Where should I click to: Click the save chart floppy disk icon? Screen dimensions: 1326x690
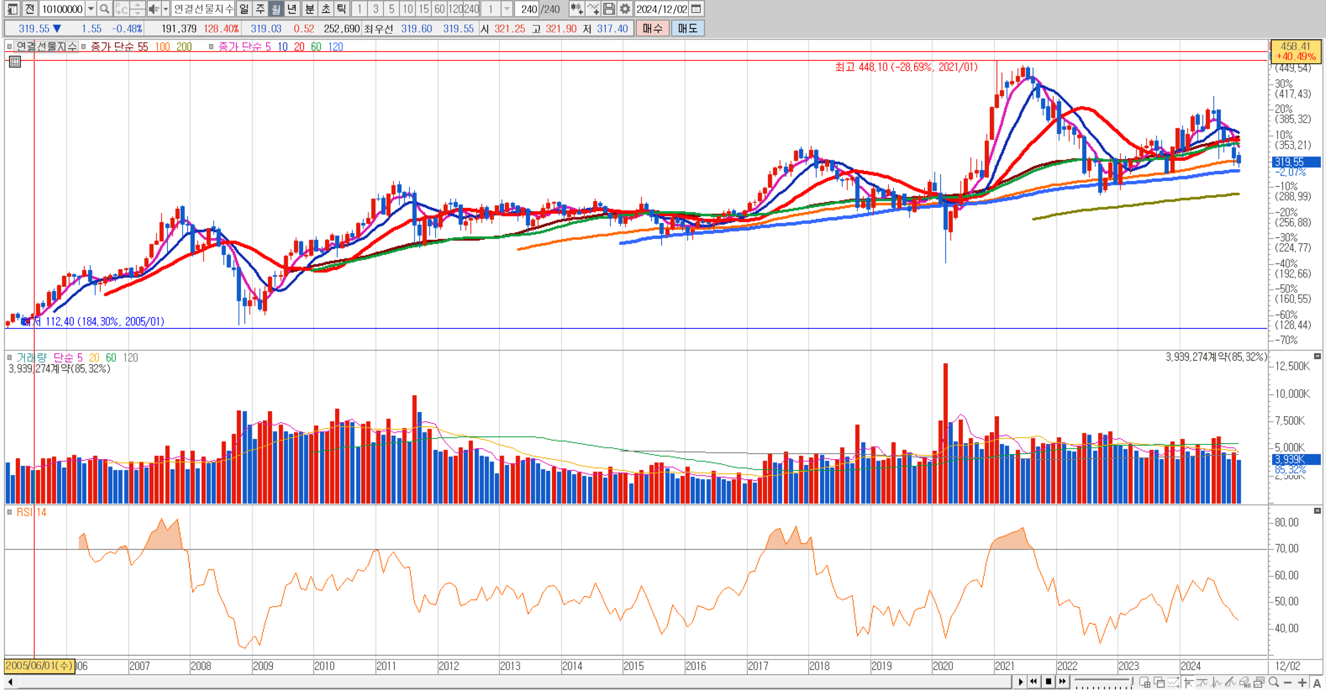coord(609,9)
